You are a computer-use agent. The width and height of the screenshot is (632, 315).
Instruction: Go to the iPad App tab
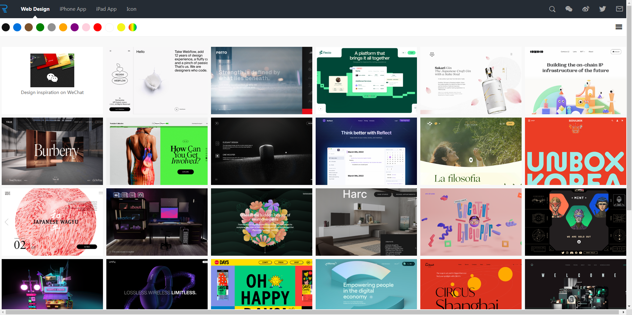(x=106, y=9)
